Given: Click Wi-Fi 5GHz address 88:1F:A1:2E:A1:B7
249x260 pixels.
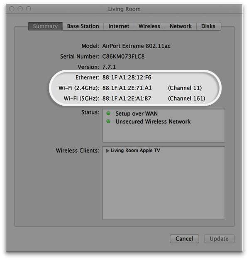Looking at the screenshot, I should (127, 99).
